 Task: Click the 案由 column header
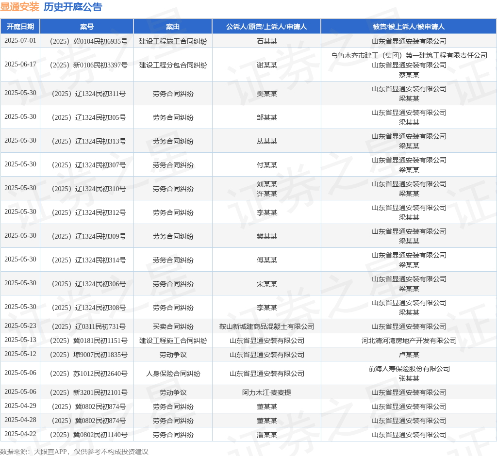(173, 27)
